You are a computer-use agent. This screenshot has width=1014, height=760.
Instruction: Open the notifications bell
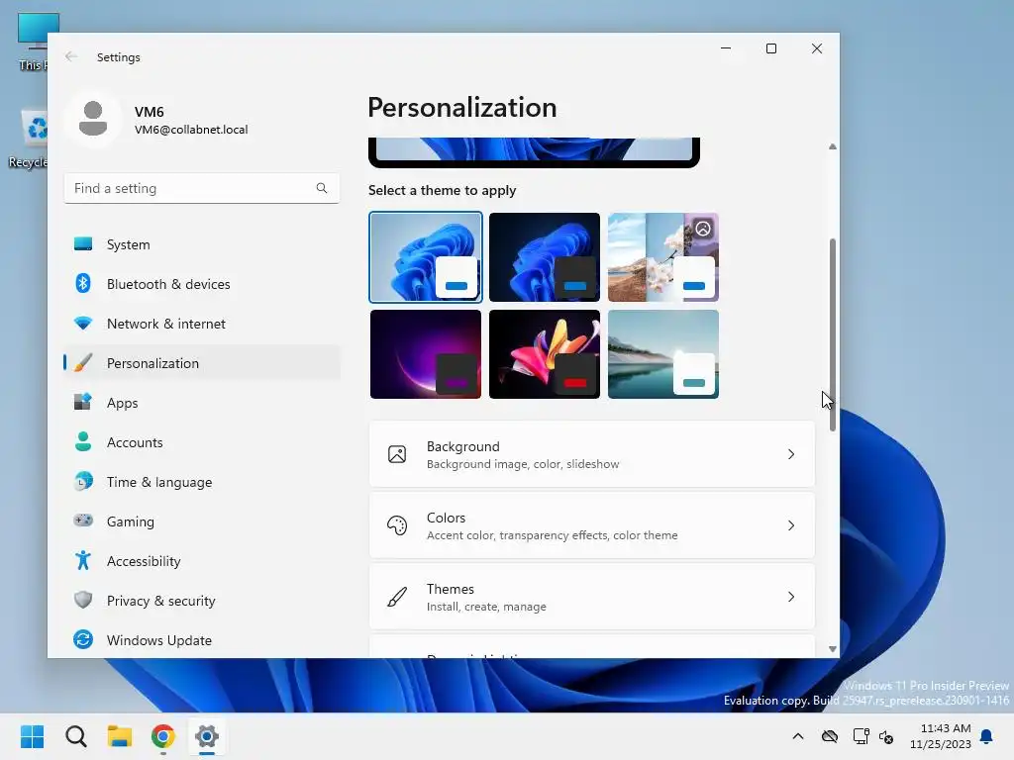[x=987, y=736]
